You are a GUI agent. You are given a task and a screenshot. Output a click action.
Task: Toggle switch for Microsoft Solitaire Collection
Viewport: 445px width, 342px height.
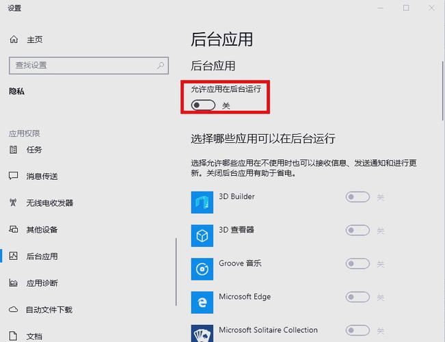point(358,330)
